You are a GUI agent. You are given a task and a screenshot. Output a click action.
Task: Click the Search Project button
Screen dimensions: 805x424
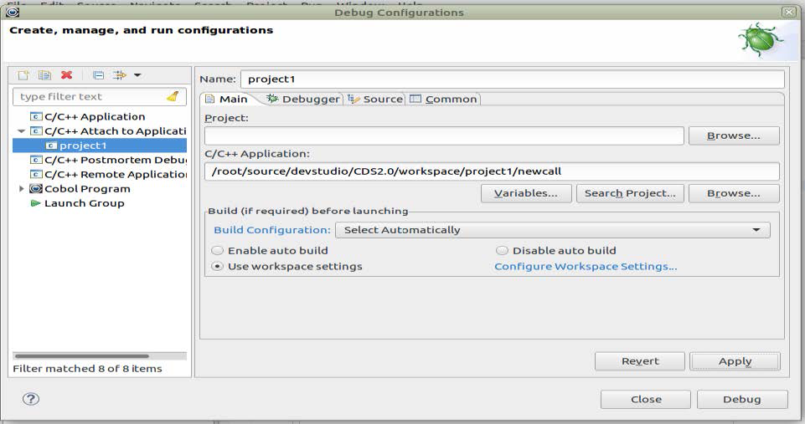[629, 193]
